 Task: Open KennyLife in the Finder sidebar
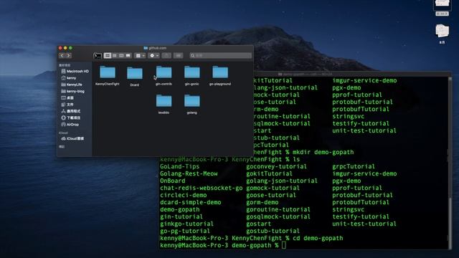click(72, 85)
